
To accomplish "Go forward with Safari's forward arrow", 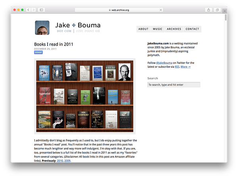I will point(34,10).
